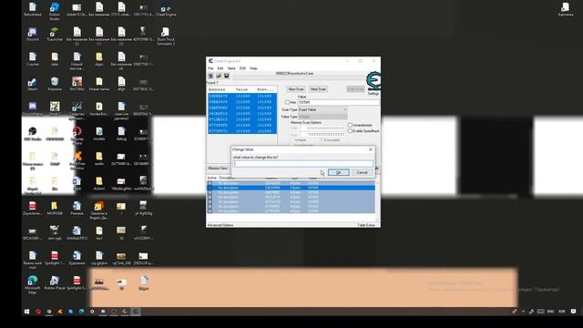Open the Recycle Bin (Корзина) desktop icon
583x328 pixels.
(x=55, y=84)
